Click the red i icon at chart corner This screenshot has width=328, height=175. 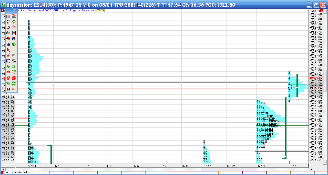2,10
